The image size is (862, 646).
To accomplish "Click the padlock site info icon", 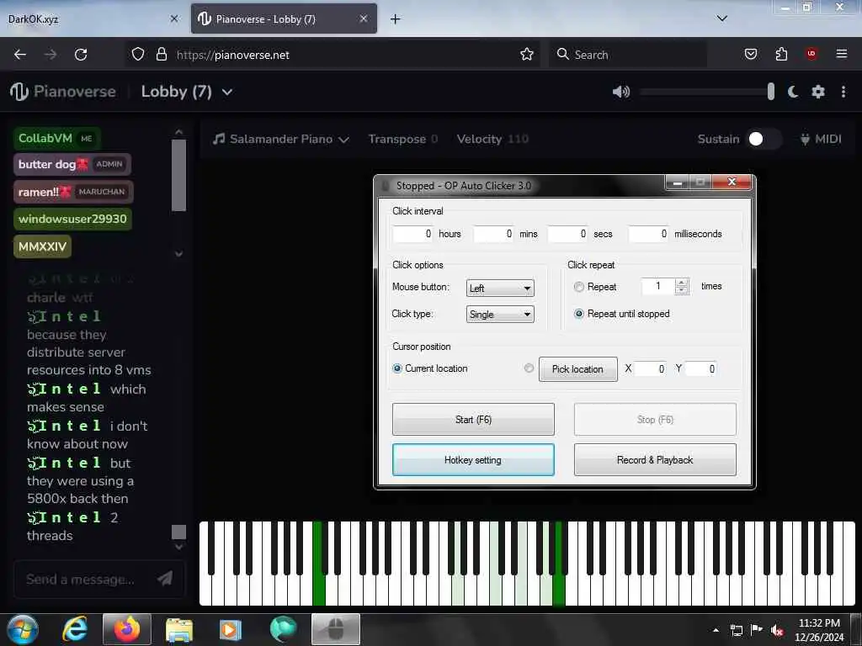I will [161, 55].
